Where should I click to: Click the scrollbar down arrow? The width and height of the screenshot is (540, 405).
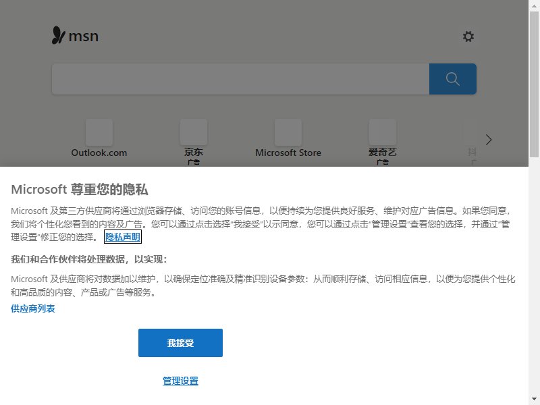[534, 400]
